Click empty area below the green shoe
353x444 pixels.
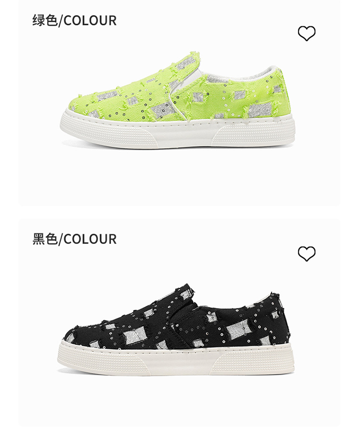click(178, 176)
